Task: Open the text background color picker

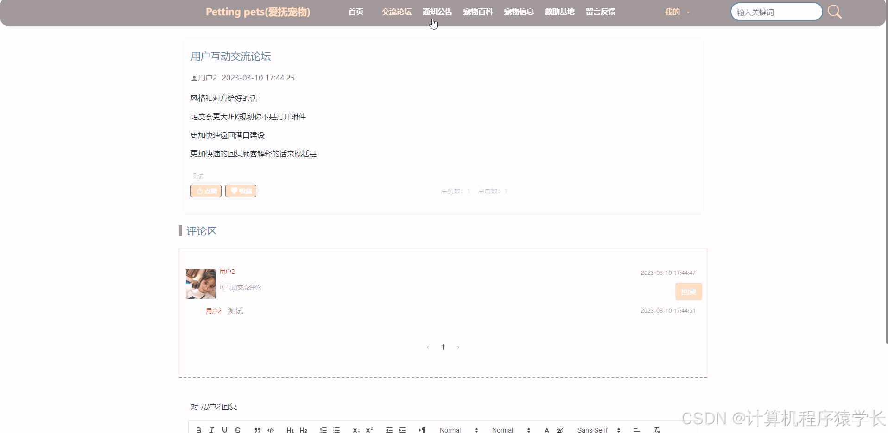Action: point(560,430)
